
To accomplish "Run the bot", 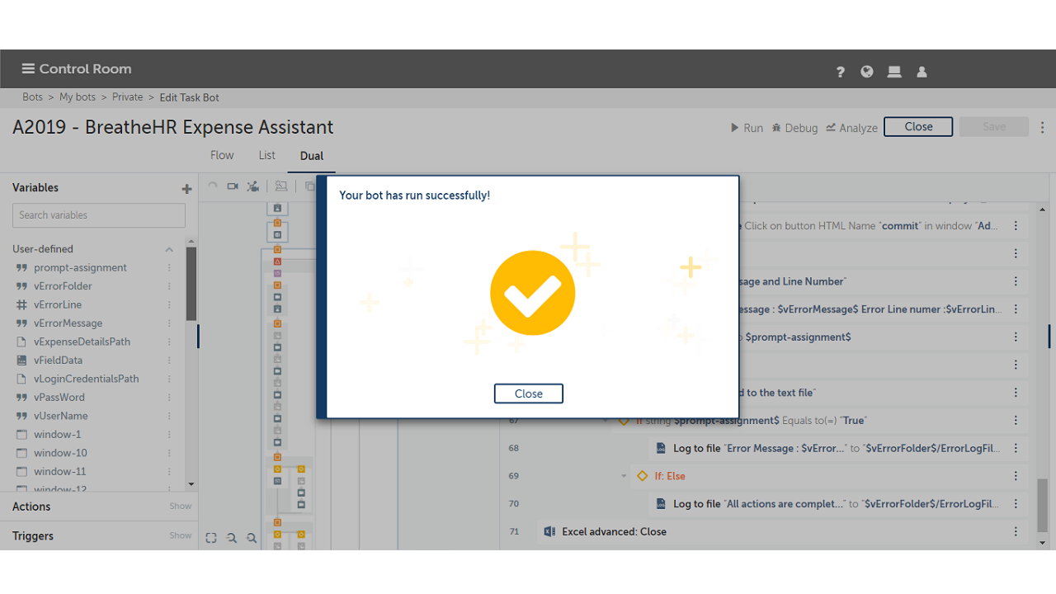I will click(x=747, y=128).
